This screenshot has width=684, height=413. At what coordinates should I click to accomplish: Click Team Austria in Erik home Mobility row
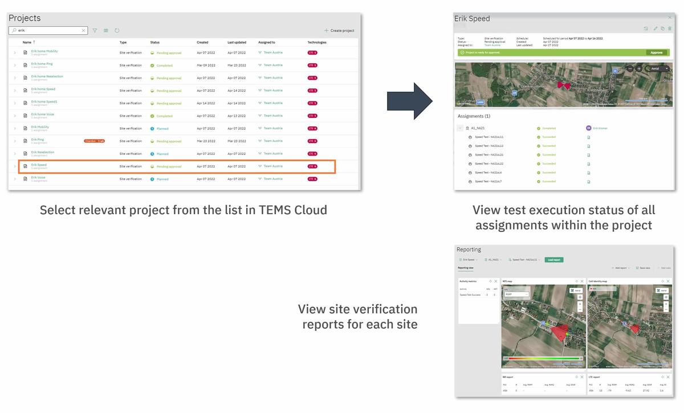pos(272,52)
